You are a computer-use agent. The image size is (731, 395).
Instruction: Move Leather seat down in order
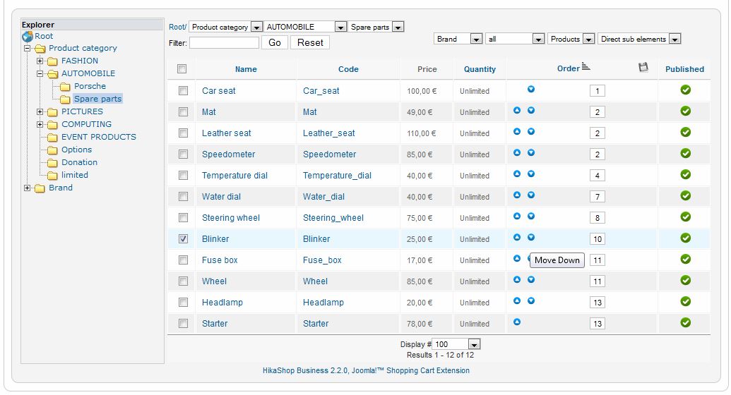(x=531, y=131)
